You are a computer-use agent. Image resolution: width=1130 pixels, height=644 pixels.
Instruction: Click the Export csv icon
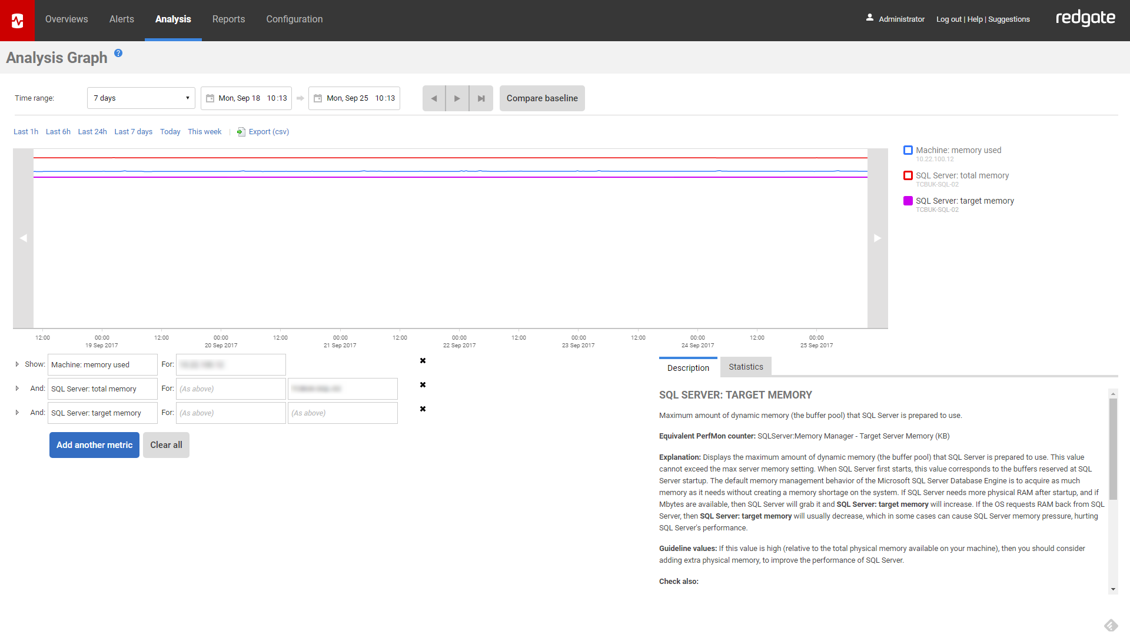click(x=241, y=132)
